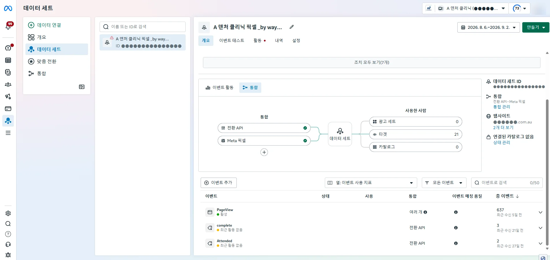Click 이벤트 추가 button
Viewport: 550px width, 260px height.
coord(219,183)
